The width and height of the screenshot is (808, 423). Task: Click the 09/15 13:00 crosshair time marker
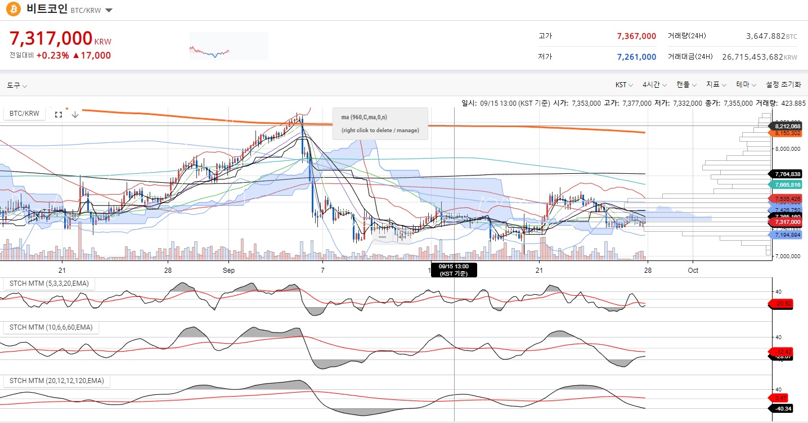click(454, 269)
